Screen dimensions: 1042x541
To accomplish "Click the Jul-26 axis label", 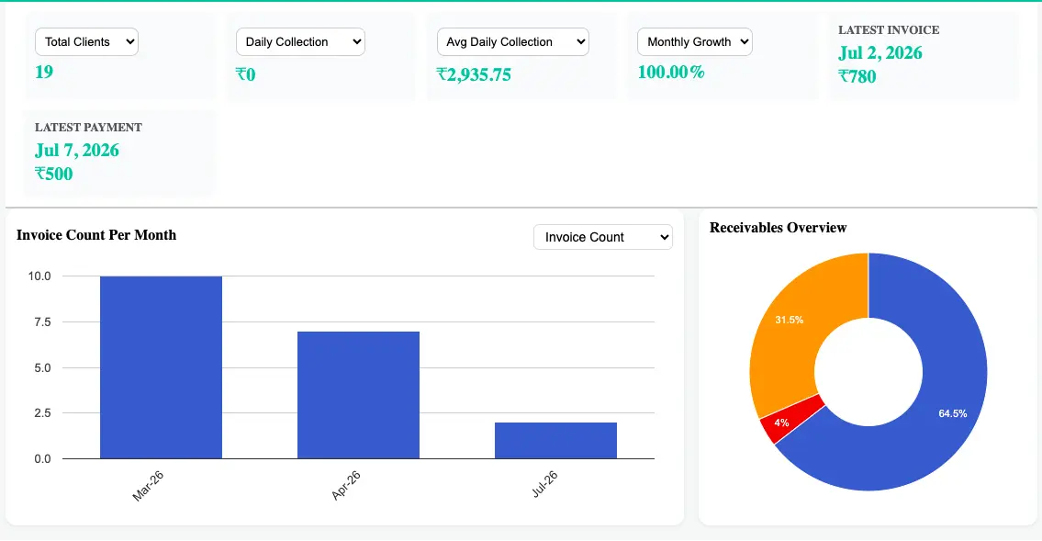I will tap(544, 484).
